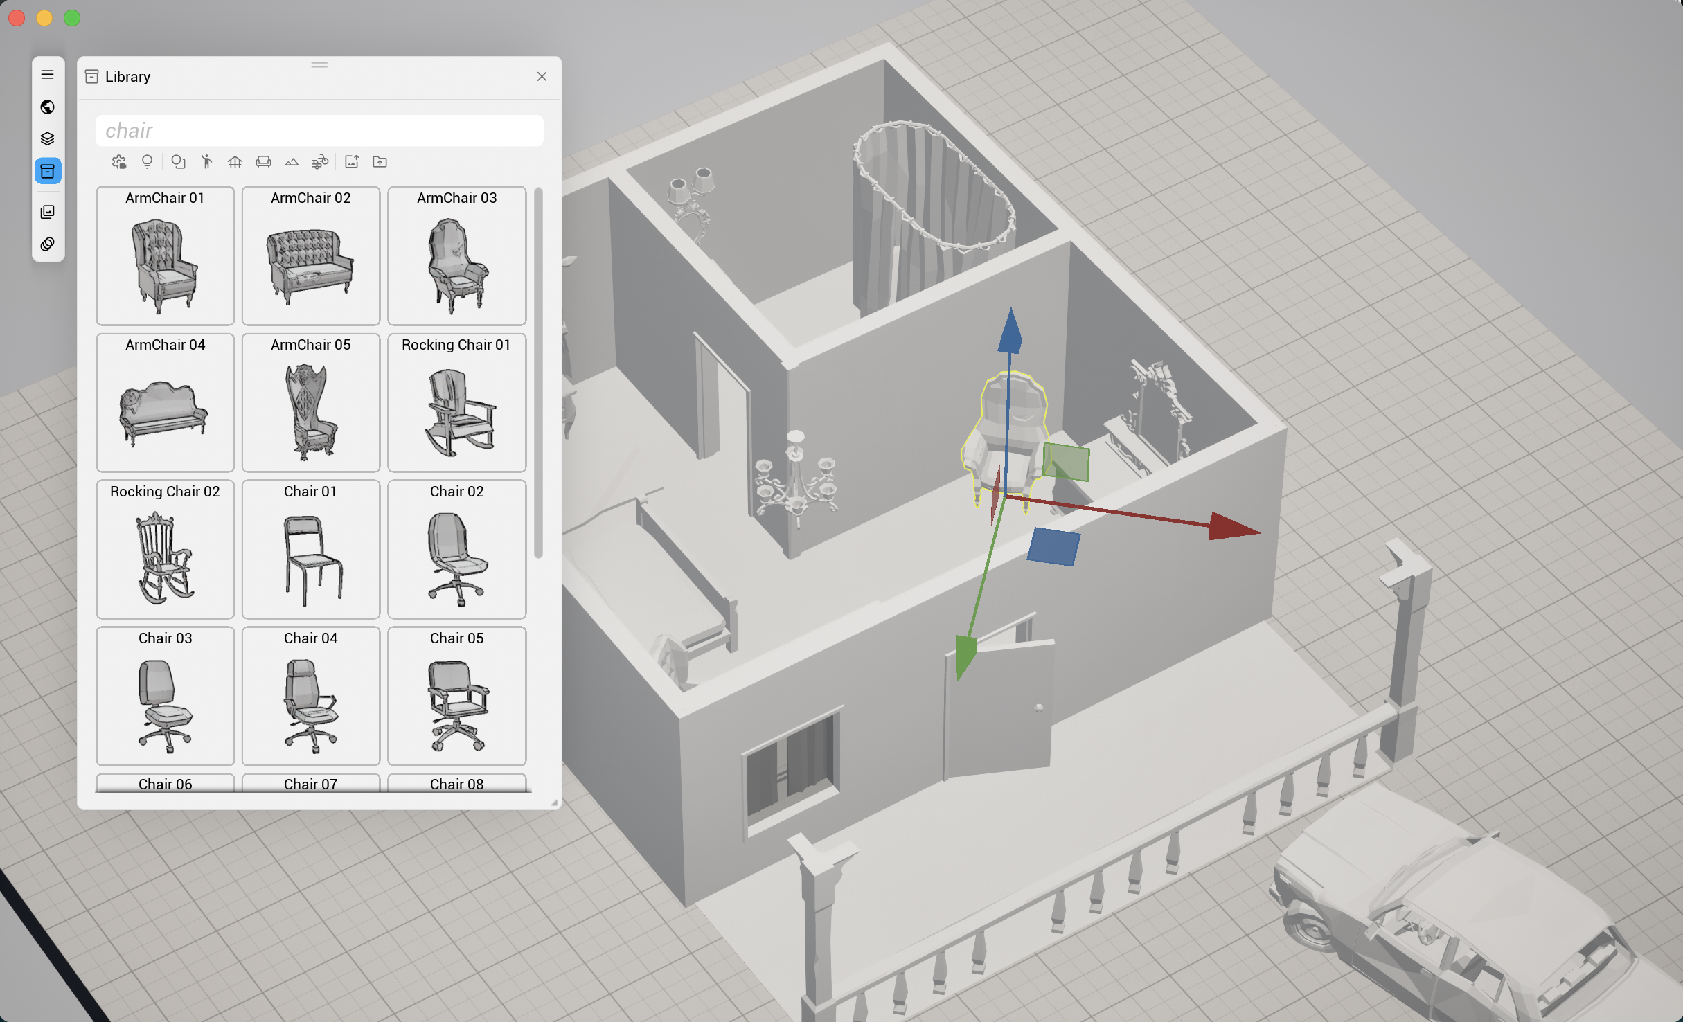The image size is (1683, 1022).
Task: Click the Library panel title text
Action: coord(127,77)
